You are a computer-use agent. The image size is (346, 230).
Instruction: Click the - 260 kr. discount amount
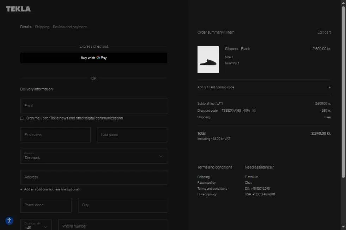coord(325,111)
